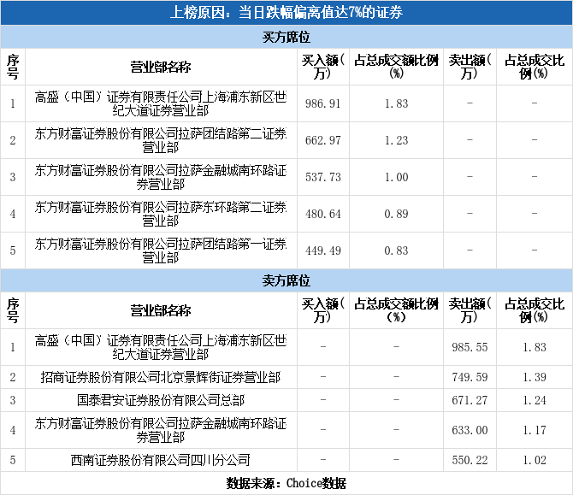Click 营业部名称 header in seller table
Viewport: 573px width, 495px height.
pos(161,310)
